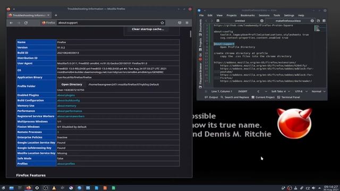Go back in Firefox navigation
This screenshot has height=191, width=340.
pos(11,23)
